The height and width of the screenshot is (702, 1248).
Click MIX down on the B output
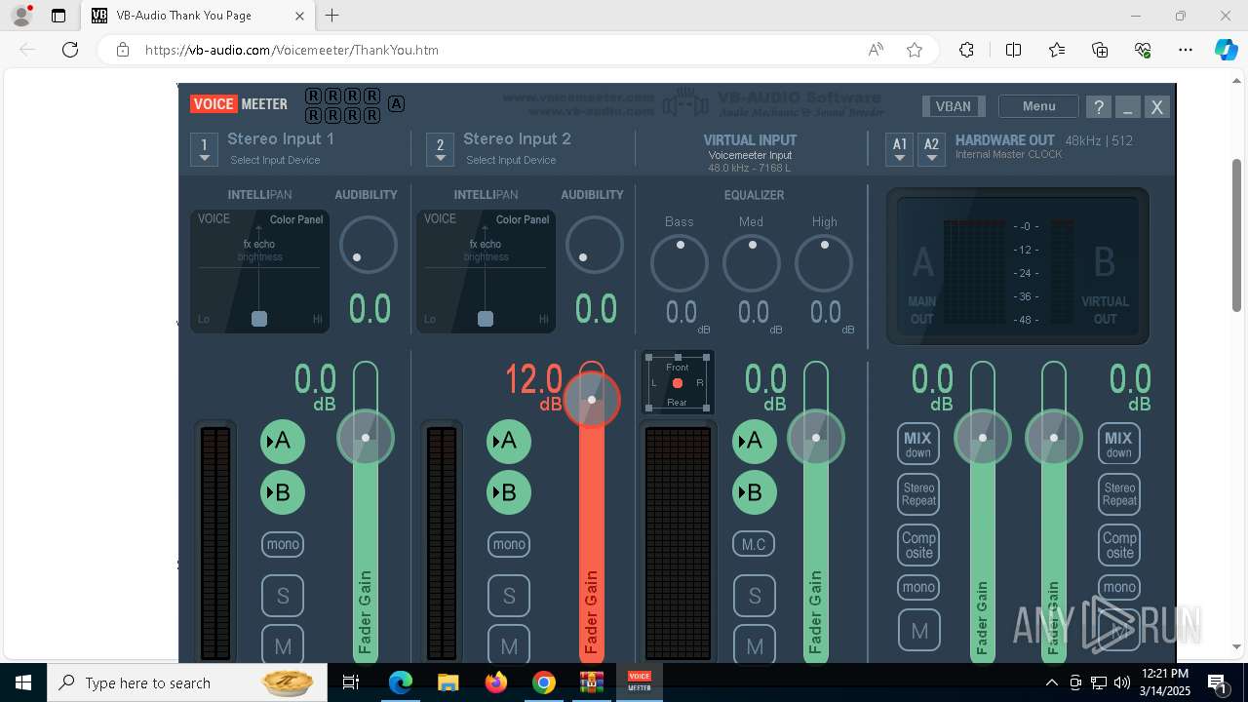[1119, 444]
